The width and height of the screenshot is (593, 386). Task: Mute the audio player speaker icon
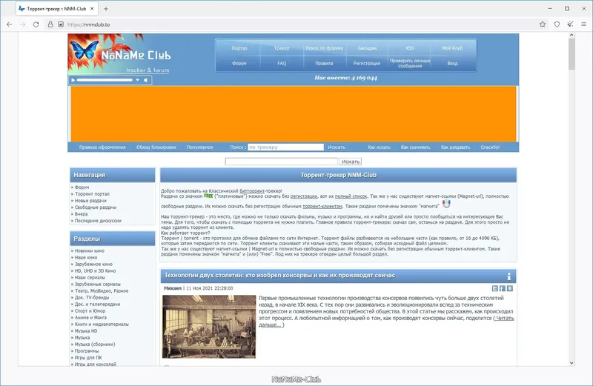145,80
